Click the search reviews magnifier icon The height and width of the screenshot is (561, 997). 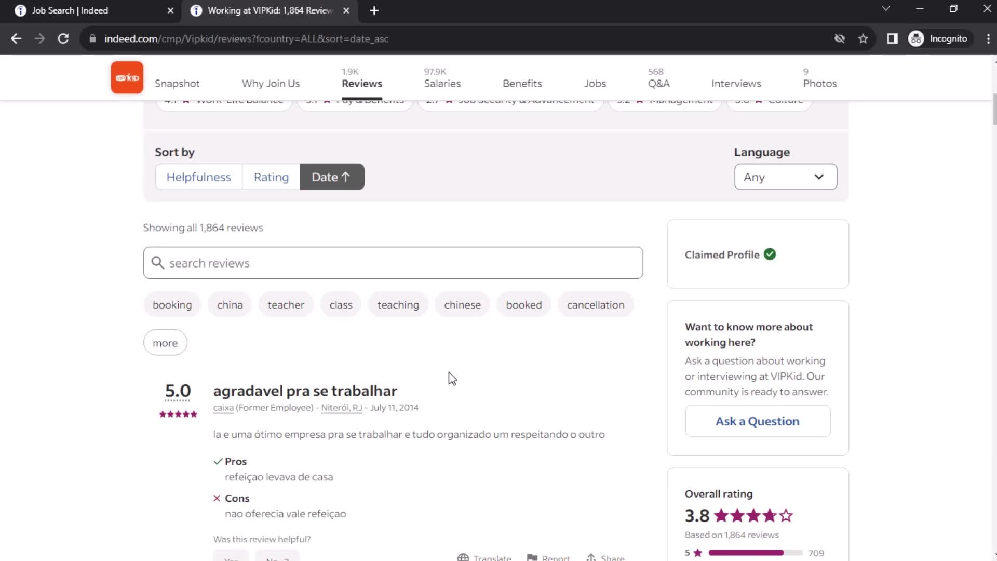point(157,263)
